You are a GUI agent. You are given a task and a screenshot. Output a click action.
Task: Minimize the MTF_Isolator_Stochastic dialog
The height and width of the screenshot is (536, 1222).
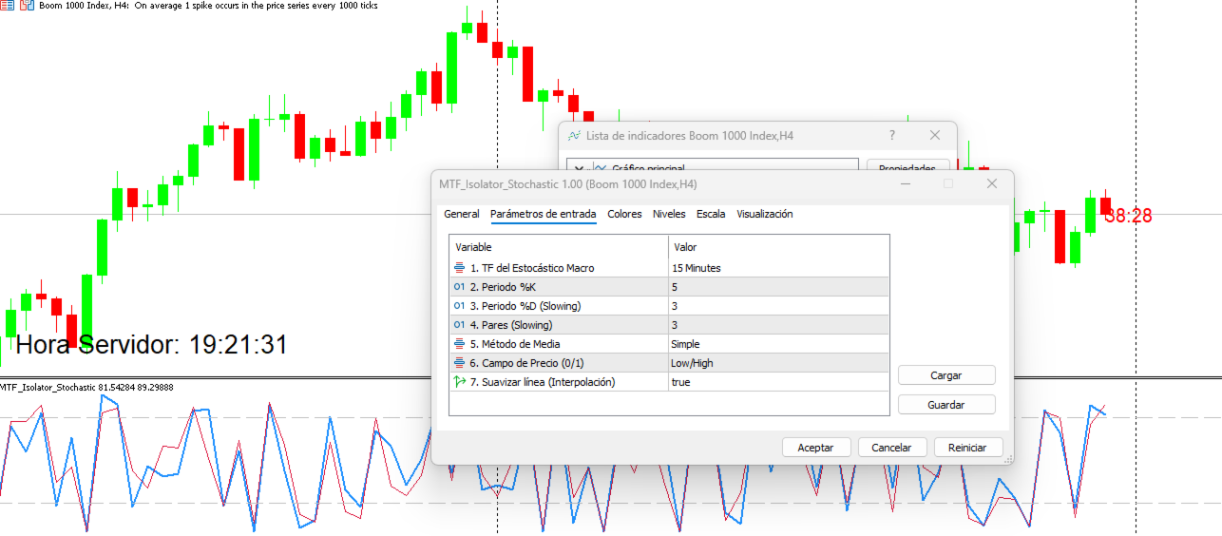click(904, 183)
